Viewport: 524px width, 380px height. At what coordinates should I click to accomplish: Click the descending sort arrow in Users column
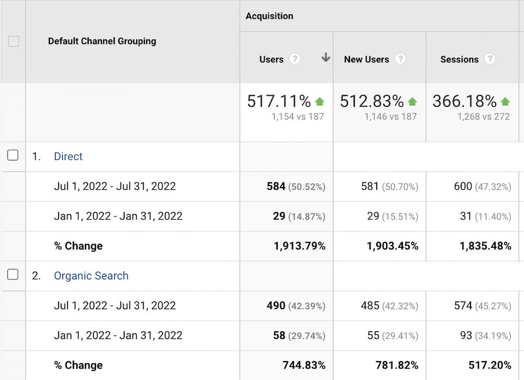(326, 58)
